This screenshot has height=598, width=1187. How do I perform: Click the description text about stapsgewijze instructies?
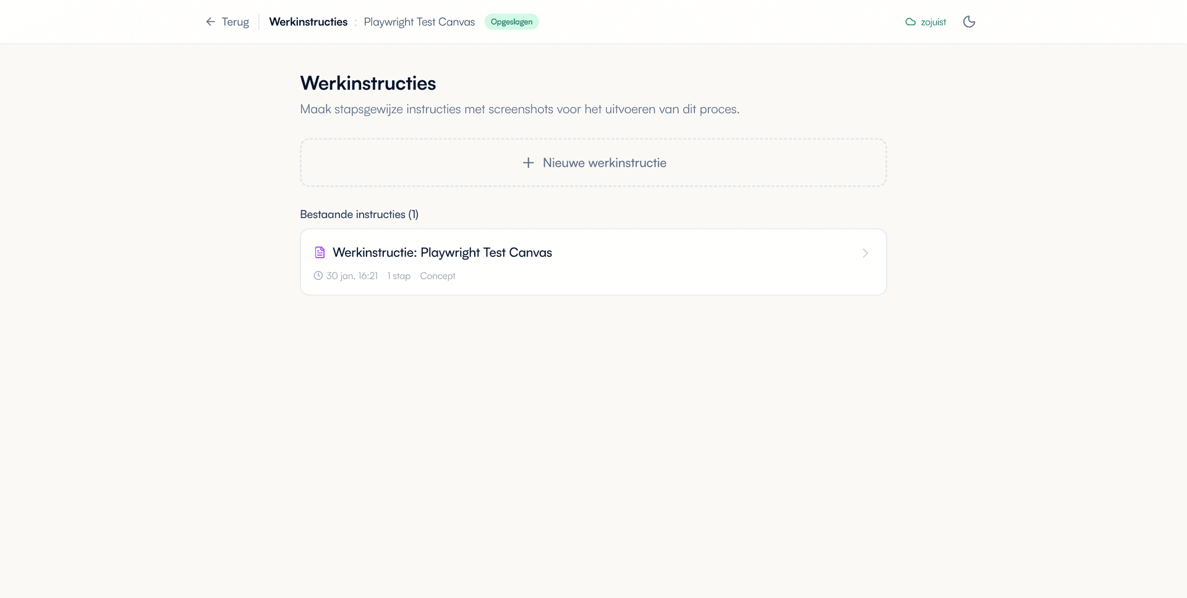click(519, 109)
